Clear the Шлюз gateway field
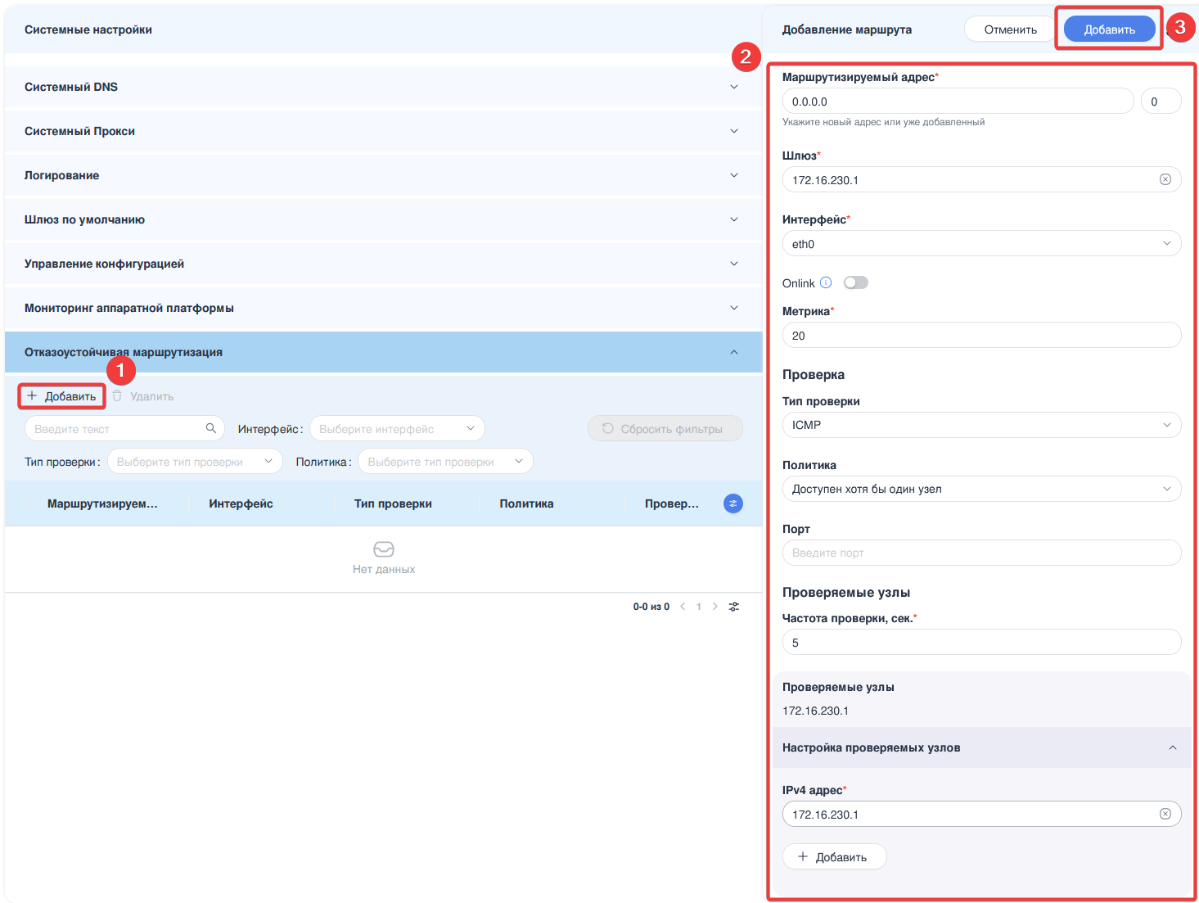The height and width of the screenshot is (903, 1199). [x=1165, y=179]
